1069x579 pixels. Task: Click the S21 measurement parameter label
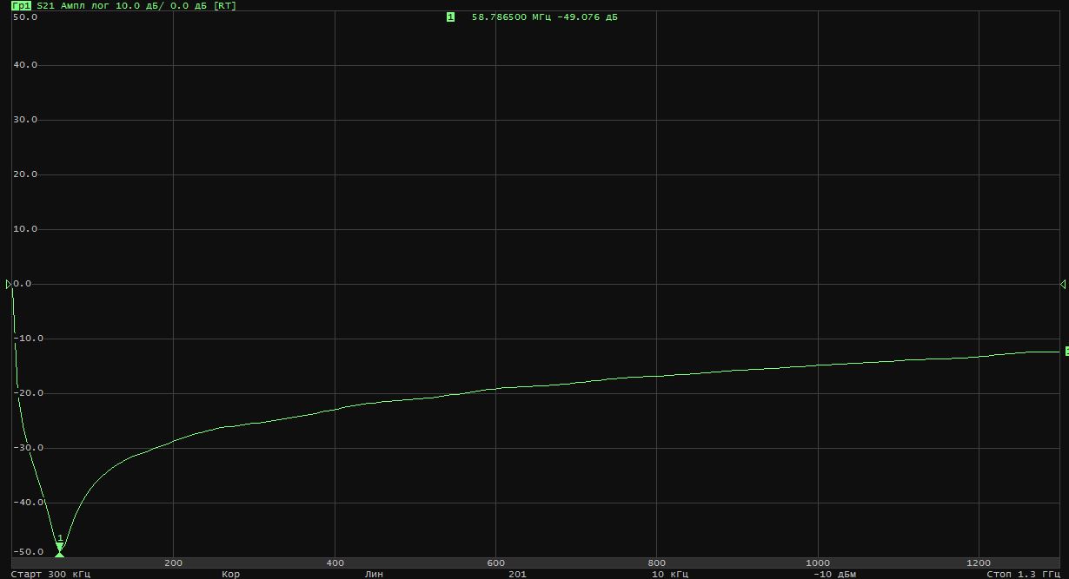(x=45, y=5)
